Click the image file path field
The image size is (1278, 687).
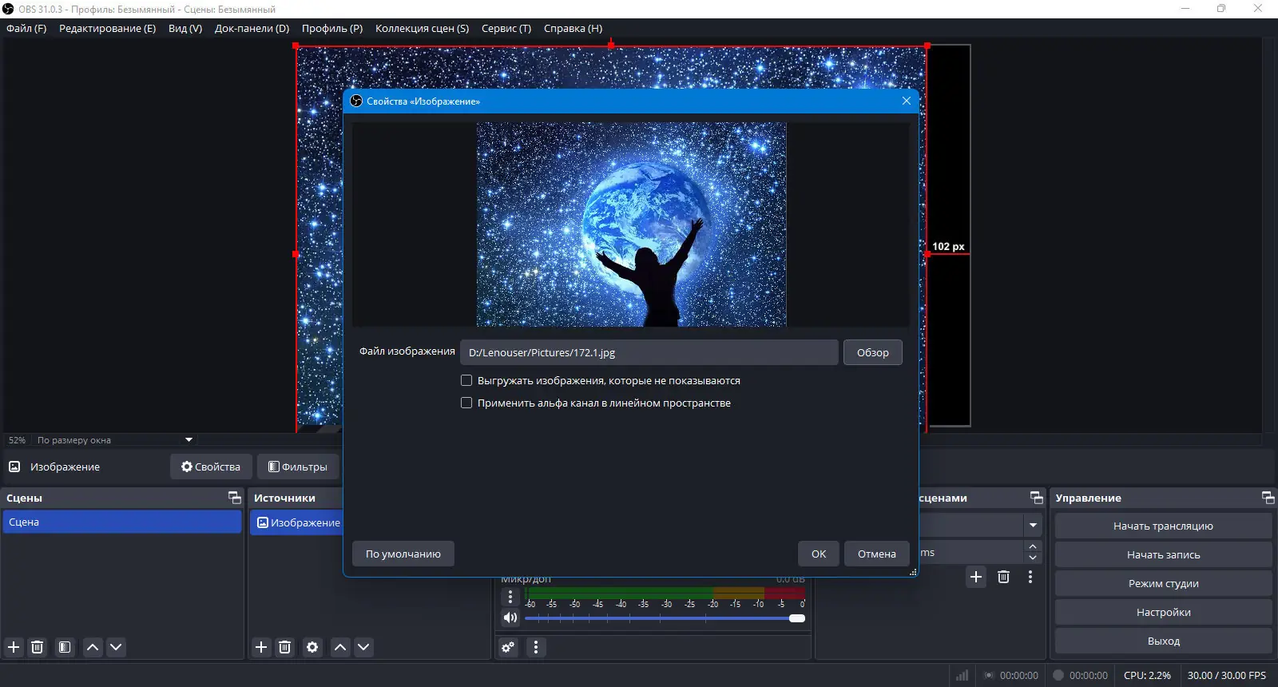click(649, 352)
